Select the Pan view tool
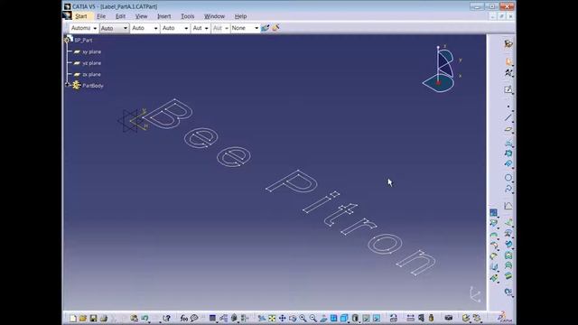578x325 pixels. [x=283, y=318]
